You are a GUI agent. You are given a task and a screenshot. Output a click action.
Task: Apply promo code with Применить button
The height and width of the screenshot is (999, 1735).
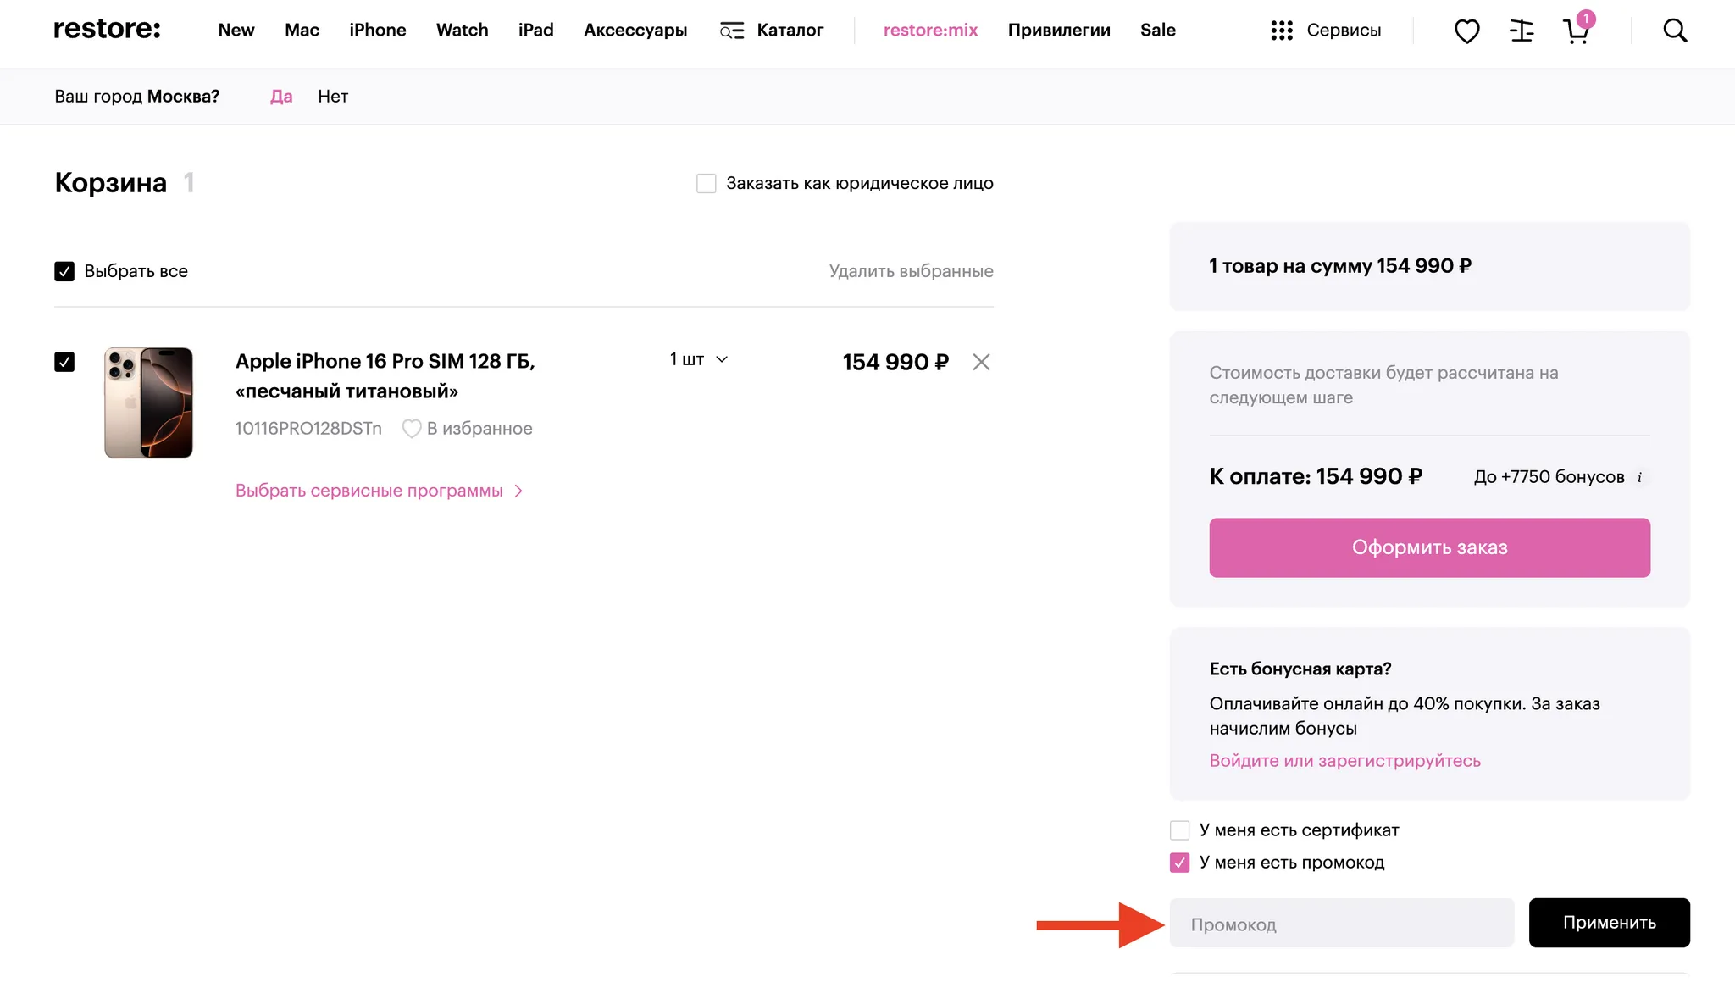pyautogui.click(x=1609, y=923)
